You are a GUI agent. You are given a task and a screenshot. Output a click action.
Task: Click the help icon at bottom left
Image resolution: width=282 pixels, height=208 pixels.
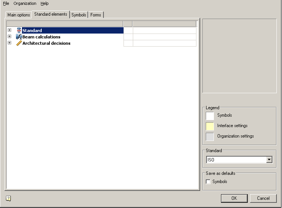click(x=9, y=199)
